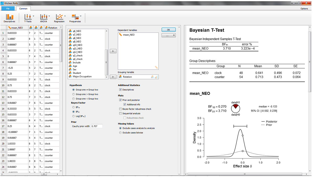Screen dimensions: 313x177
Task: Open the Descriptives analysis icon
Action: [9, 18]
